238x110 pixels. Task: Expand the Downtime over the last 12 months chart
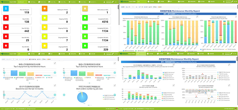55,85
